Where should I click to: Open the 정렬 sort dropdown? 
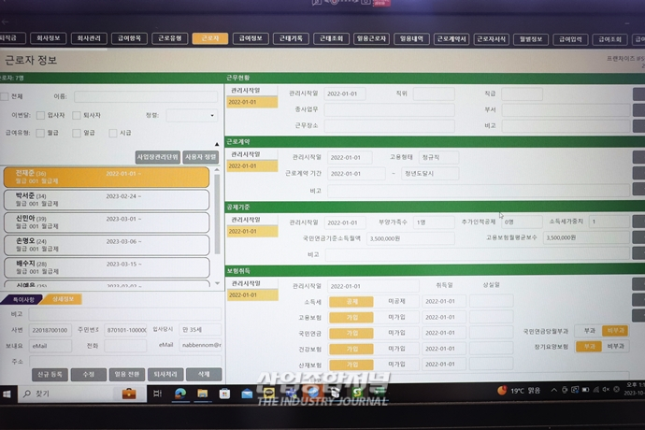pyautogui.click(x=192, y=115)
